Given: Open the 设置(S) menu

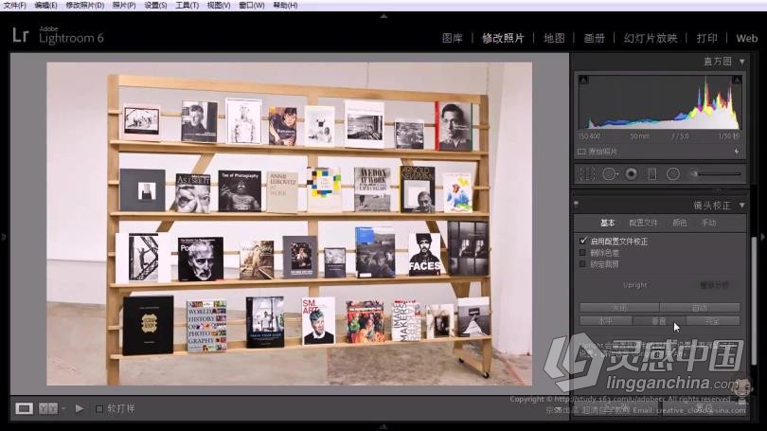Looking at the screenshot, I should tap(155, 6).
